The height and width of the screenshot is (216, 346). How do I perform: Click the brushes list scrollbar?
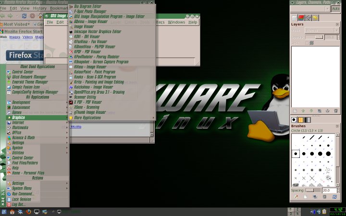click(338, 159)
